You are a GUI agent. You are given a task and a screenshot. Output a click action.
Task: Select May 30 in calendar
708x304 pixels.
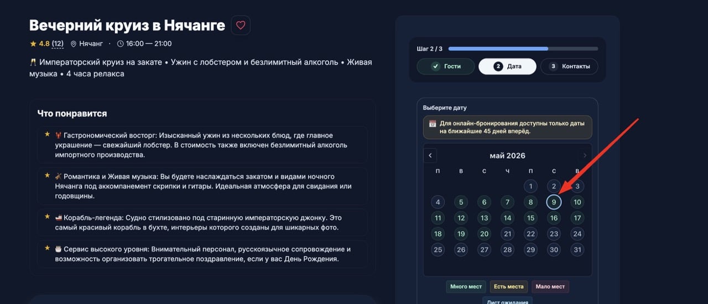point(554,250)
